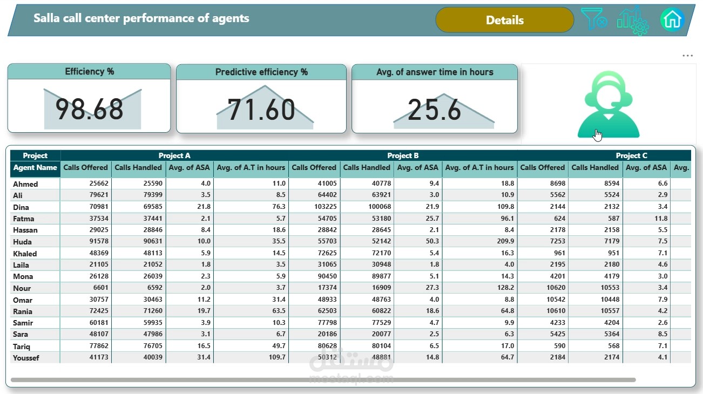The width and height of the screenshot is (703, 394).
Task: Select the Mona agent row
Action: [x=350, y=276]
